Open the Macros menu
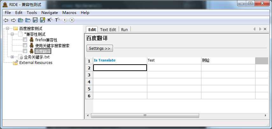Image resolution: width=272 pixels, height=129 pixels. [x=69, y=13]
